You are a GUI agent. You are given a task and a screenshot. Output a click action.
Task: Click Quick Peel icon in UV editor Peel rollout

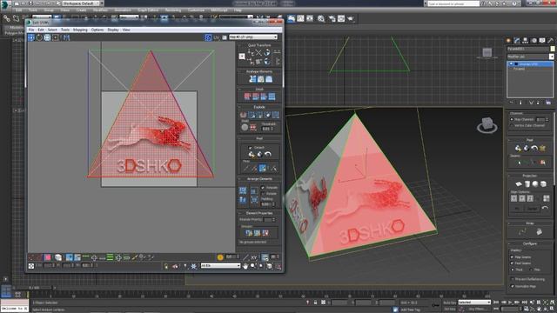coord(252,155)
